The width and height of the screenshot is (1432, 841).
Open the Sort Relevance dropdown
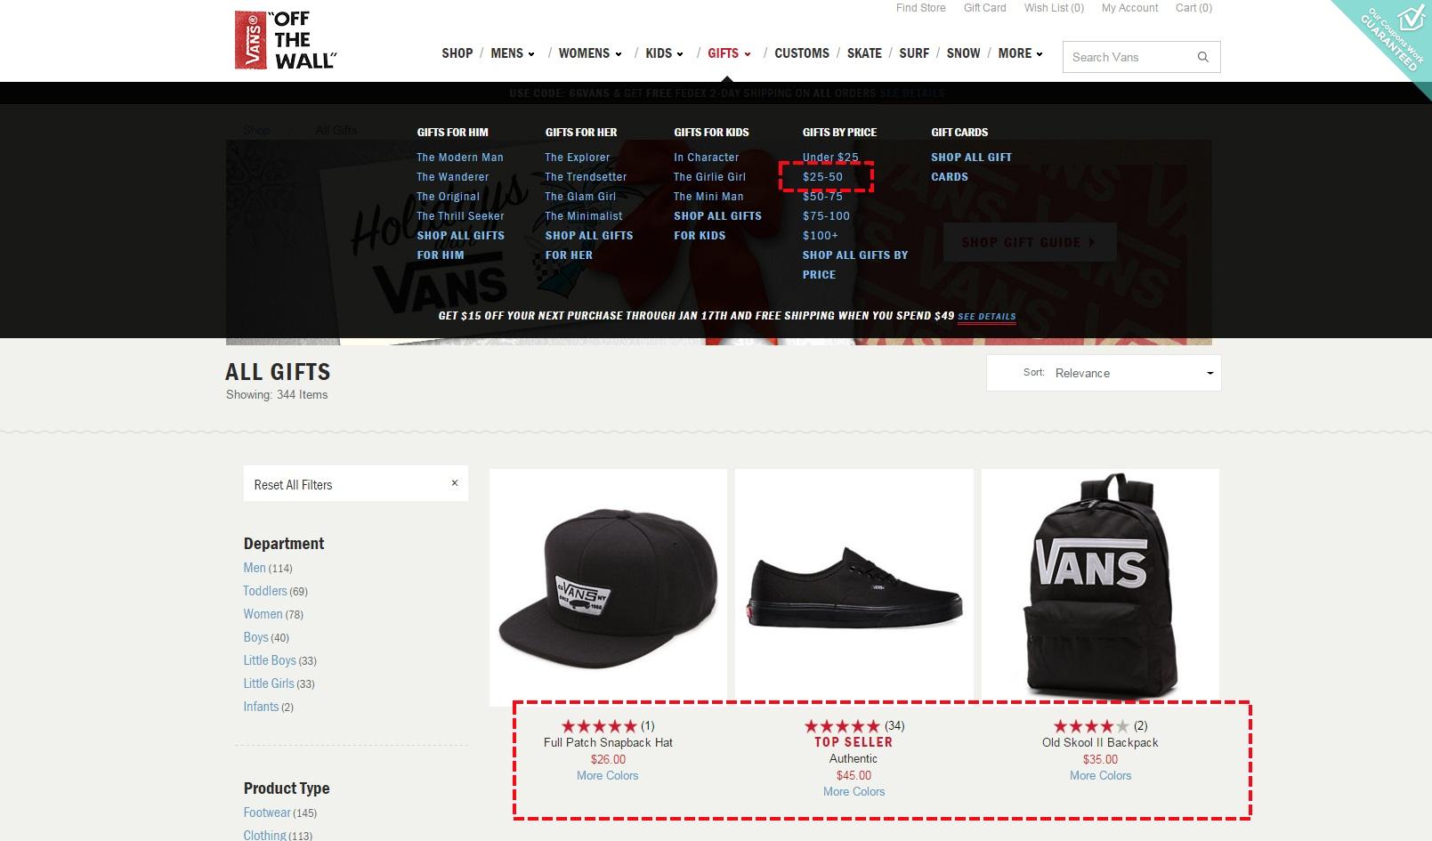pos(1104,373)
